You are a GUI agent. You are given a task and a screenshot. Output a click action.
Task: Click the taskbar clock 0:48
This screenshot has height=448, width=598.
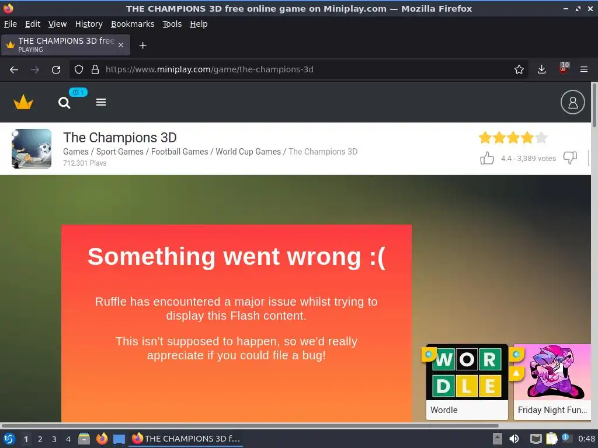586,439
